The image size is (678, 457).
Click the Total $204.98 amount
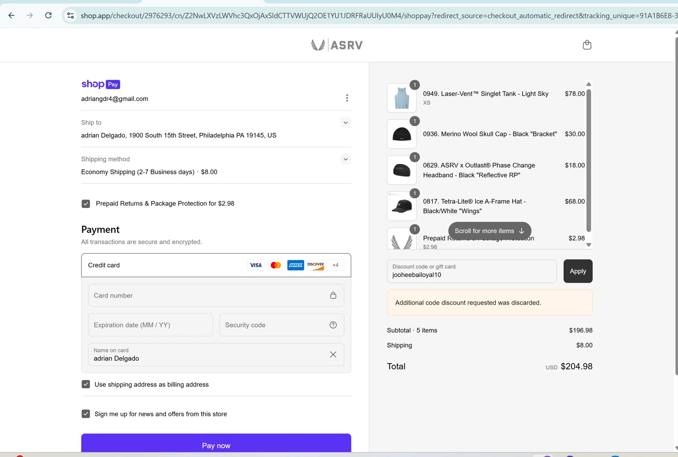pos(576,366)
